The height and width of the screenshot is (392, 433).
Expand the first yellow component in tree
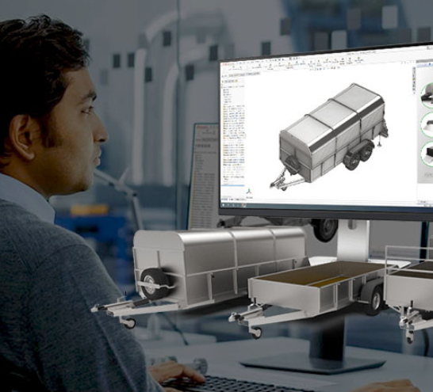point(224,106)
